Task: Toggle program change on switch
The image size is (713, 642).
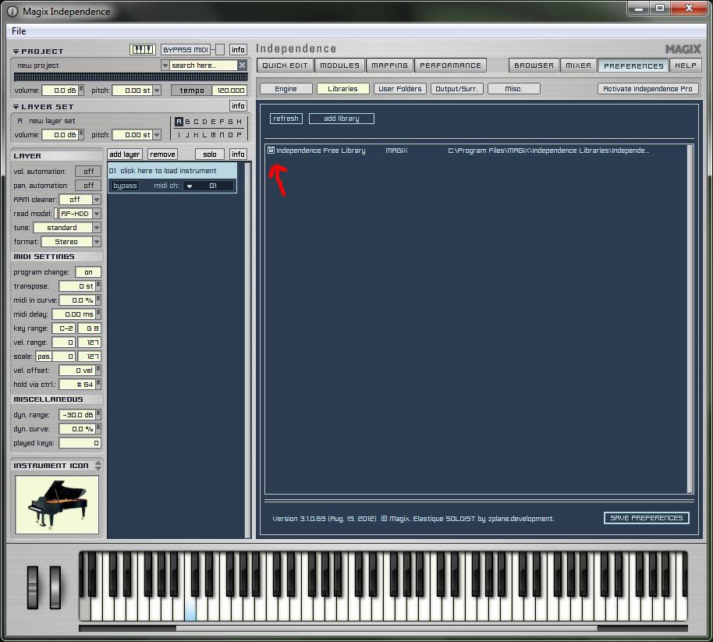Action: point(88,272)
